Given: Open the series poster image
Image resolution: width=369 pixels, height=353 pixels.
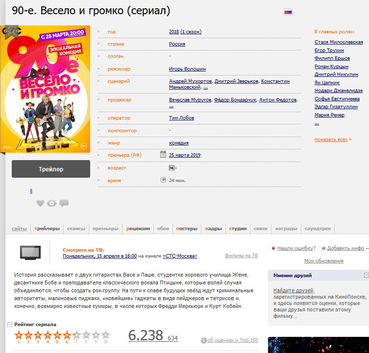Looking at the screenshot, I should click(x=45, y=89).
